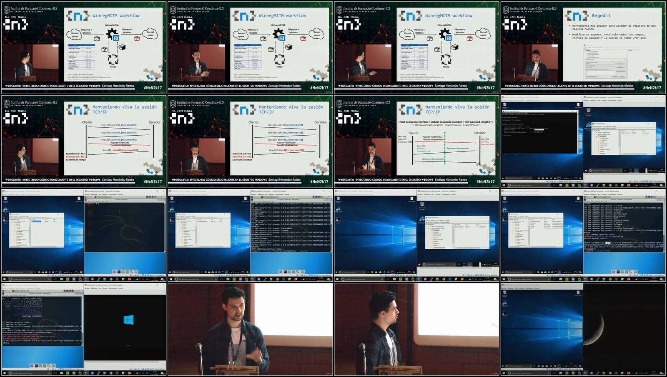Select the thumbnail showing the Kali dragon wallpaper

point(84,236)
